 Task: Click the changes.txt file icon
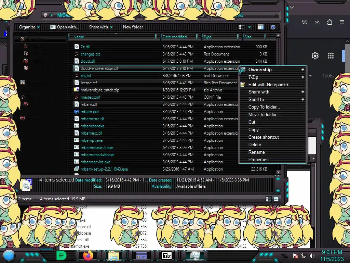[77, 54]
